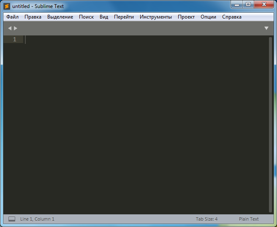This screenshot has width=277, height=227.
Task: Open the Перейти menu
Action: (x=124, y=17)
